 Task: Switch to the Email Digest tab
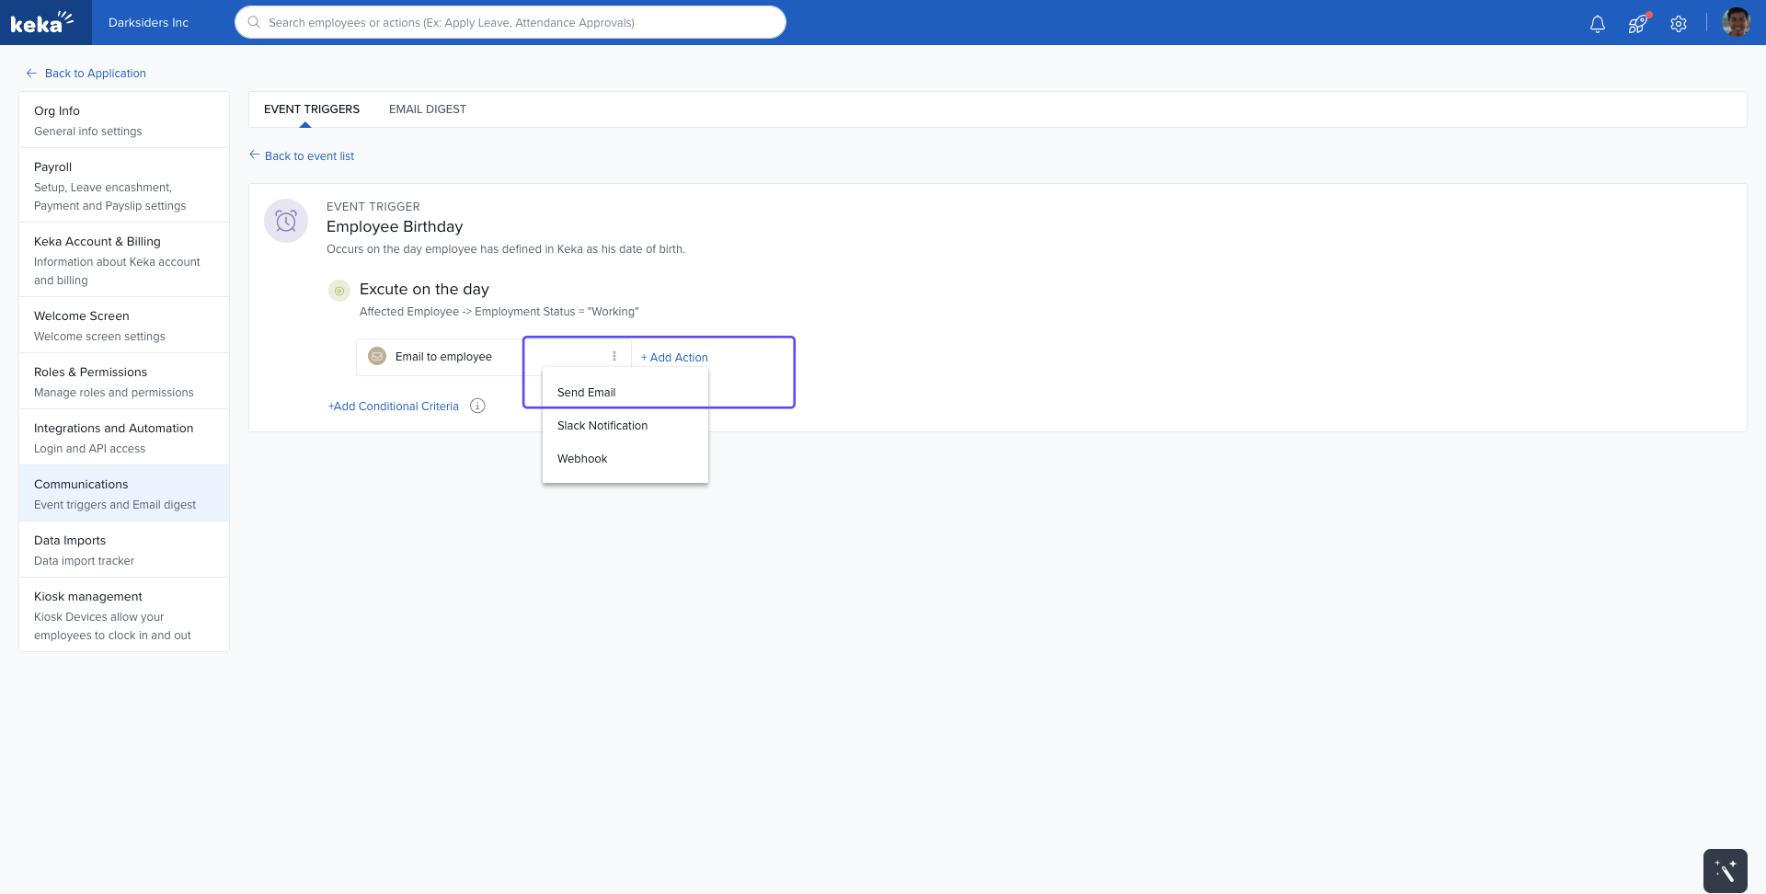pyautogui.click(x=428, y=109)
